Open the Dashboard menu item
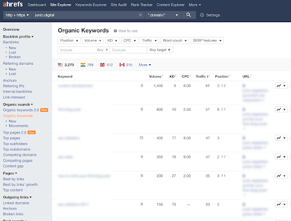The image size is (291, 221). (37, 5)
